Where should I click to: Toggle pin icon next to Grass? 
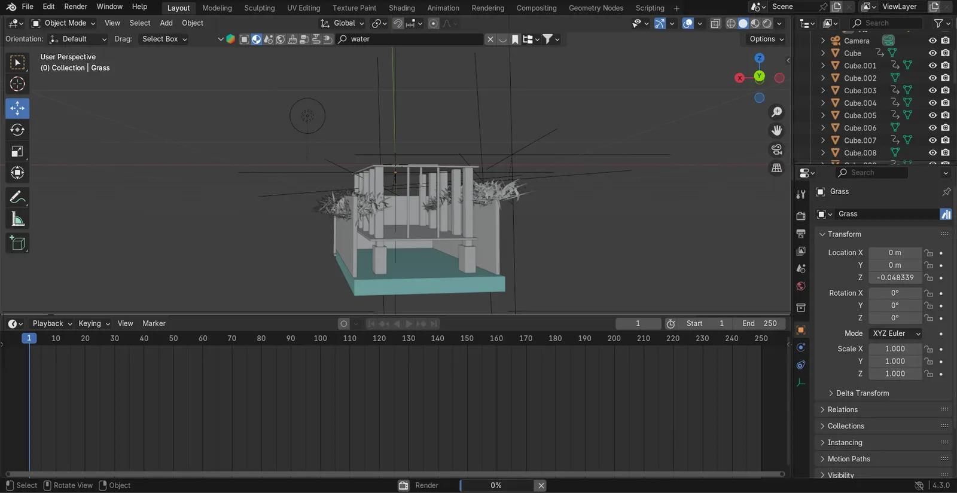[946, 192]
